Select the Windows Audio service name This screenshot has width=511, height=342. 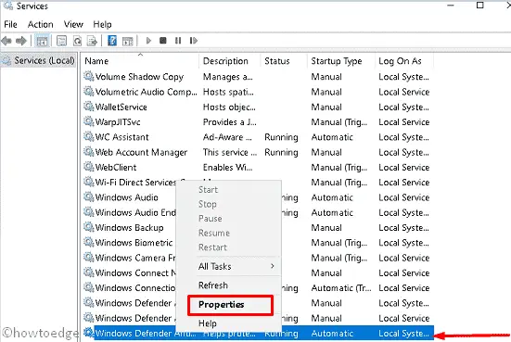click(x=126, y=197)
